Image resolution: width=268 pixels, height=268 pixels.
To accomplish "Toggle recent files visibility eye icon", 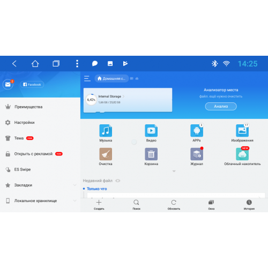I will click(x=118, y=181).
